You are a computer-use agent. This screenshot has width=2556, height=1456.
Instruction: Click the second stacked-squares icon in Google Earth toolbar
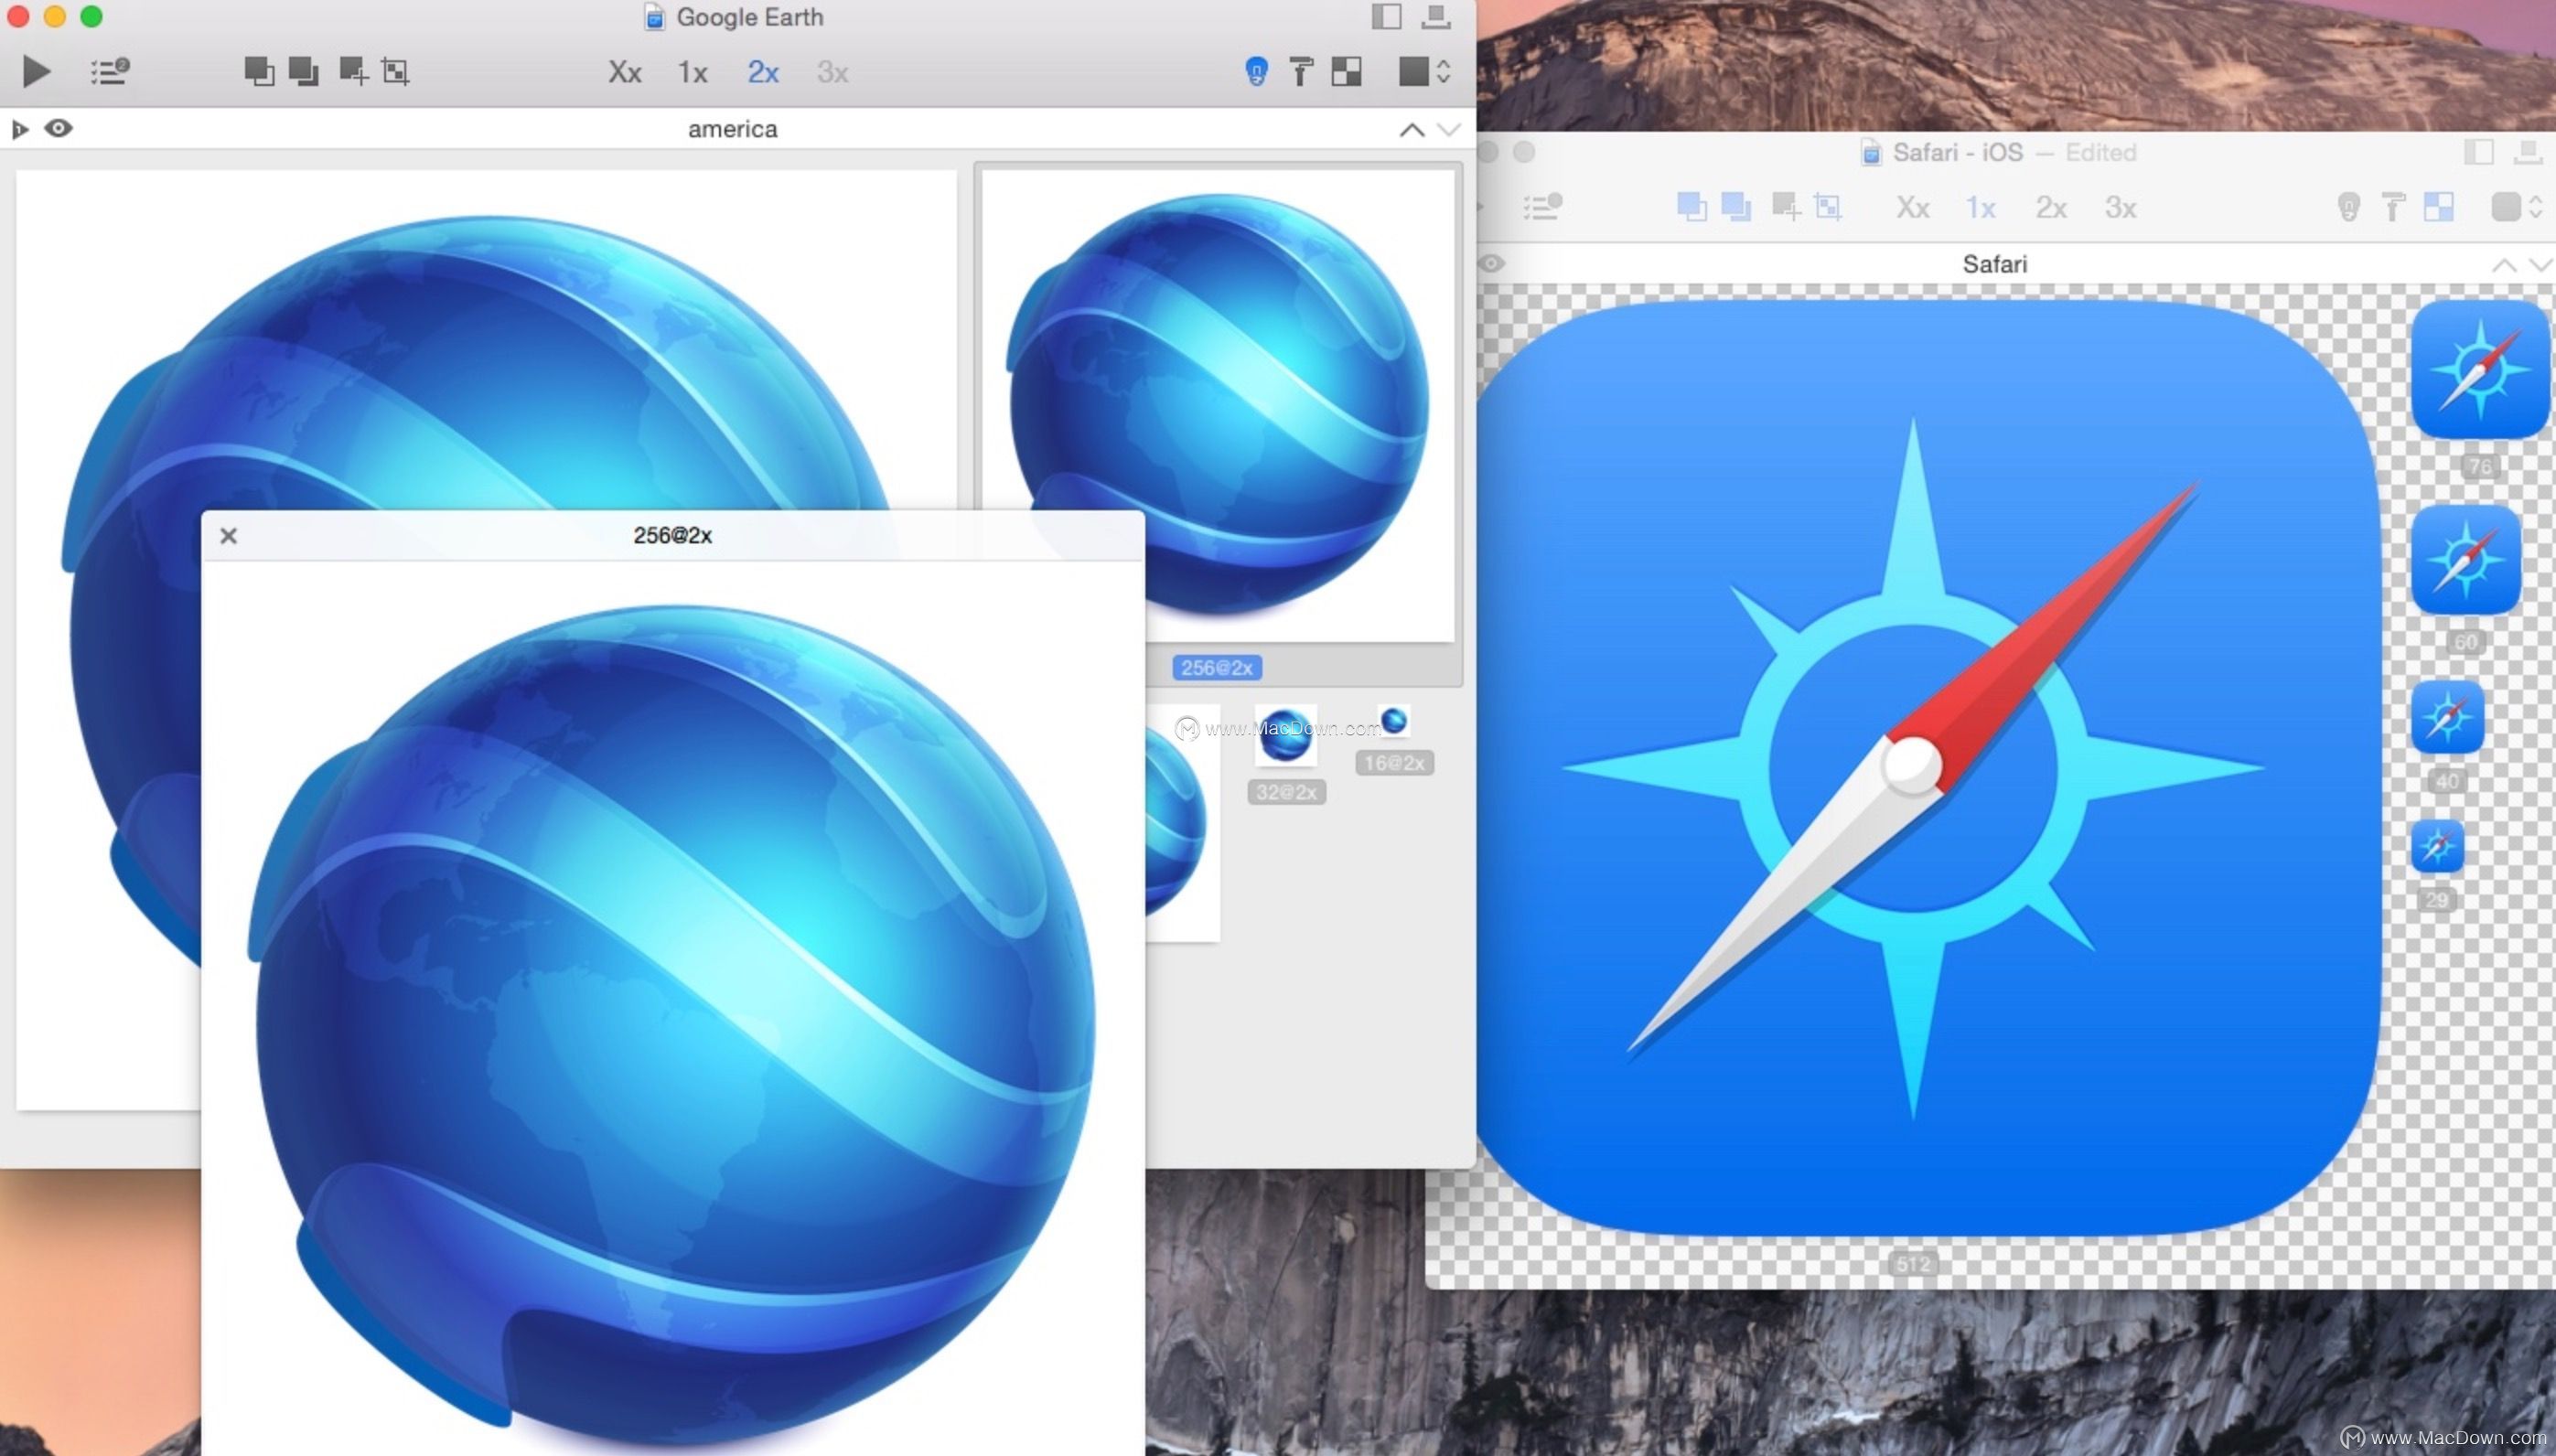pos(303,71)
